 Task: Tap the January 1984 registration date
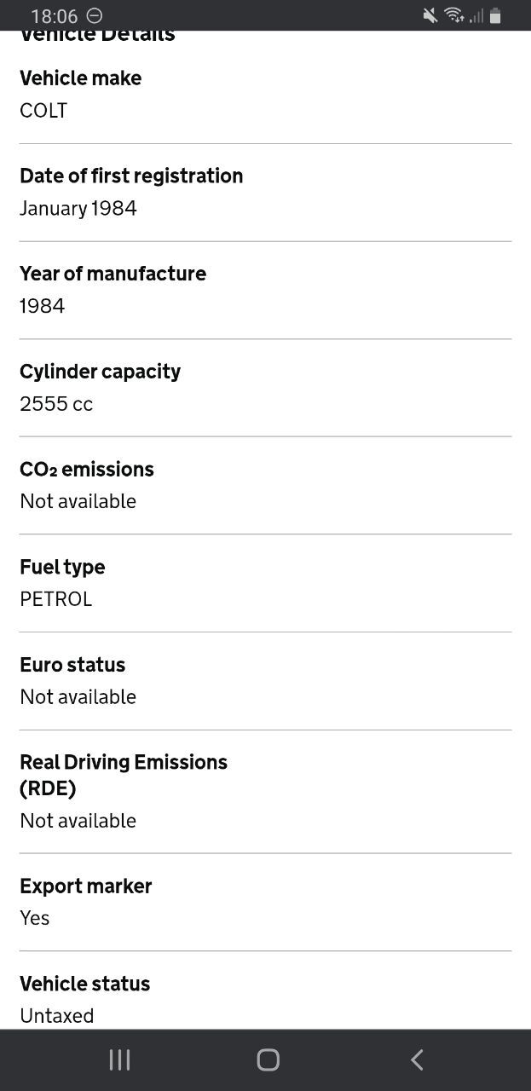pyautogui.click(x=78, y=209)
